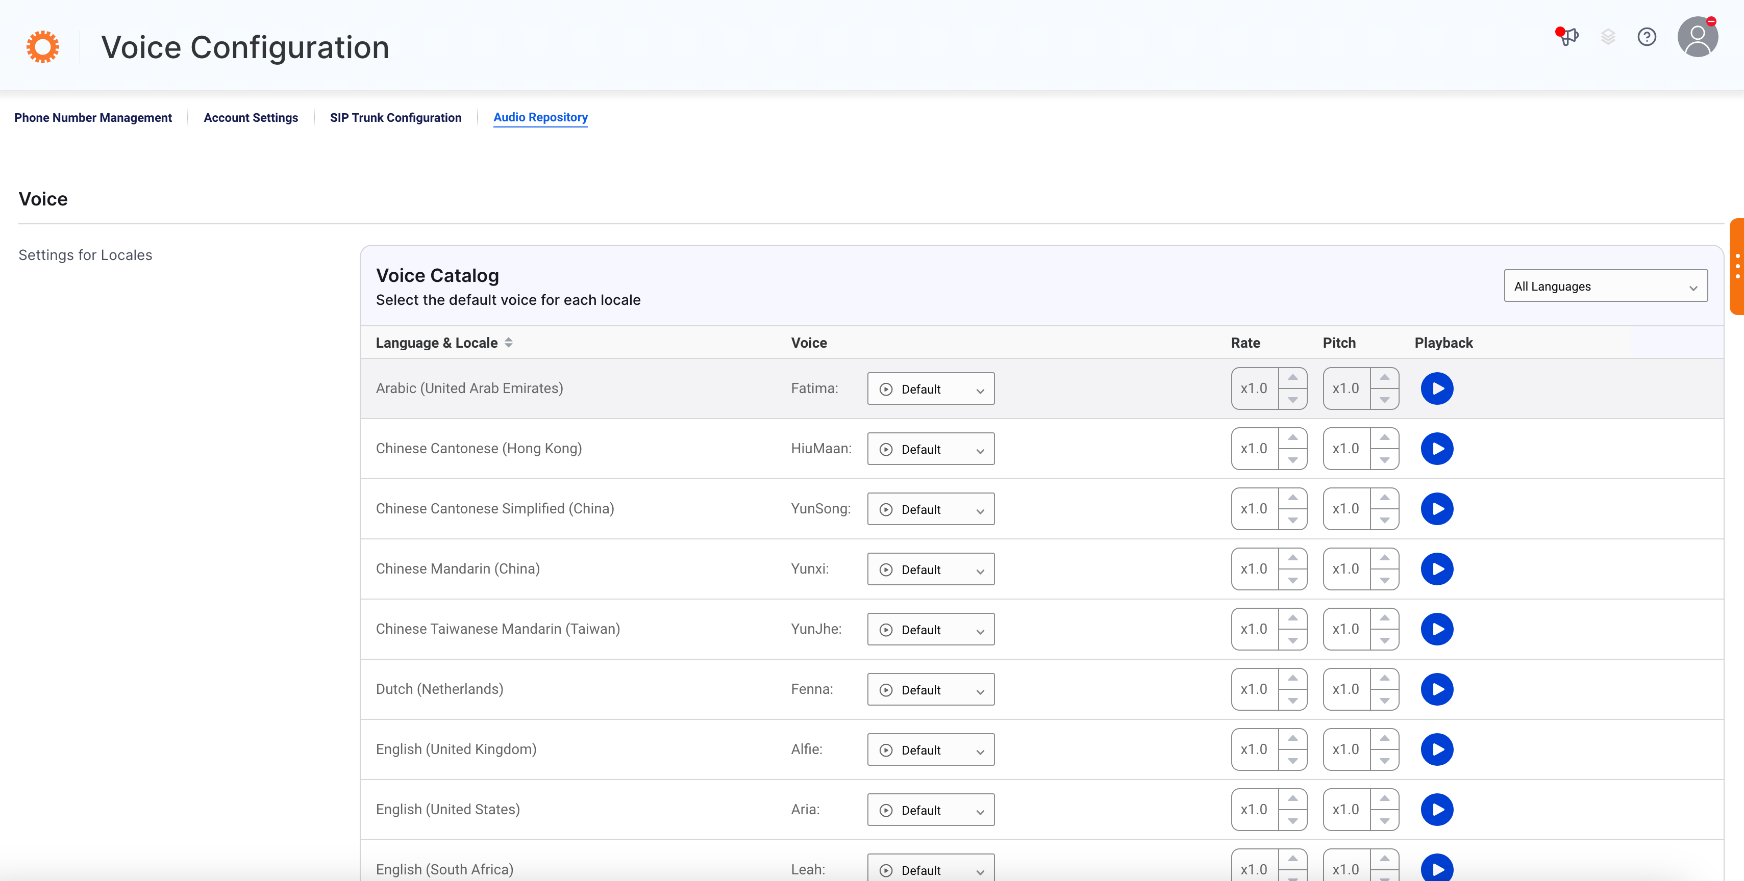Increase rate for English (United Kingdom)
The height and width of the screenshot is (881, 1744).
[x=1292, y=739]
